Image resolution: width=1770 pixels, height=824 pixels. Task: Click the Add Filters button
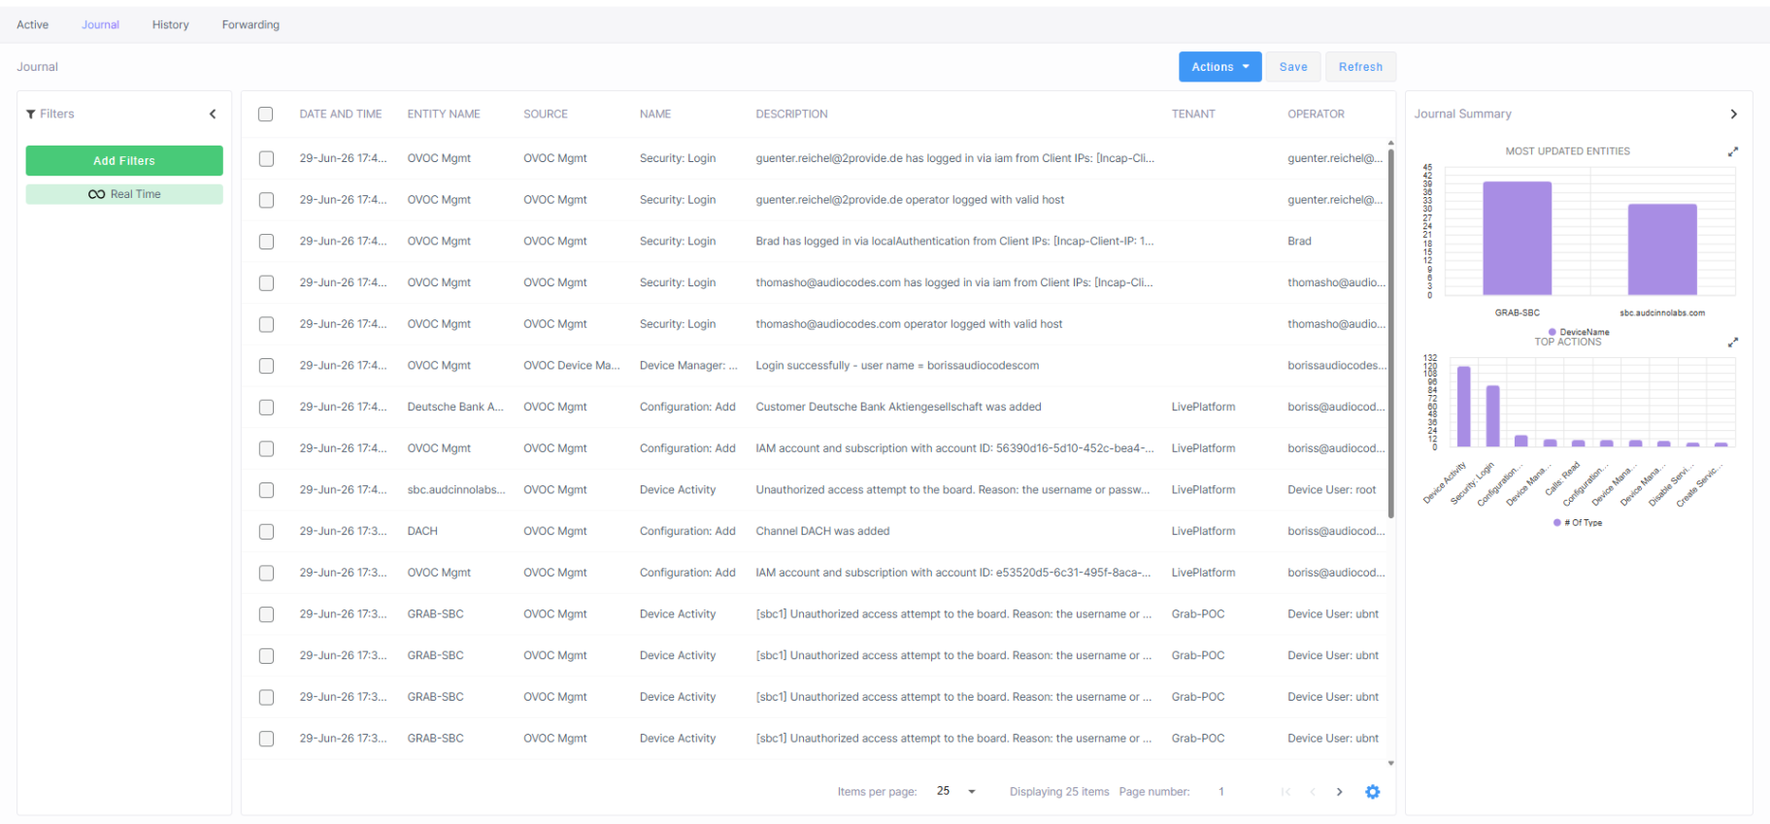pos(124,161)
